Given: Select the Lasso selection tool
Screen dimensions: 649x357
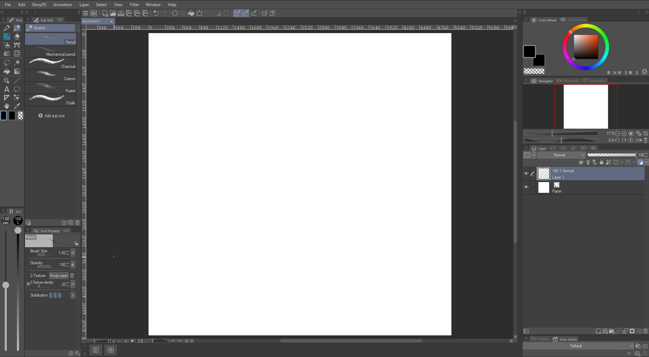Looking at the screenshot, I should (7, 63).
